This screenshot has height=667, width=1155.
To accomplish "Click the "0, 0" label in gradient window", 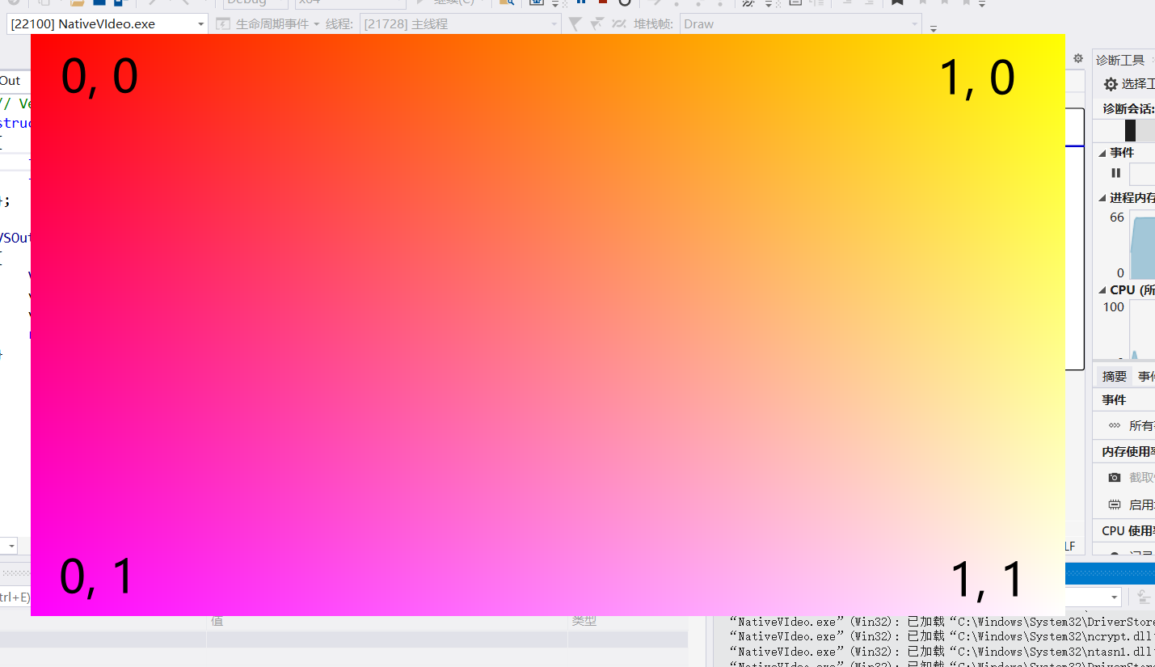I will click(x=99, y=78).
